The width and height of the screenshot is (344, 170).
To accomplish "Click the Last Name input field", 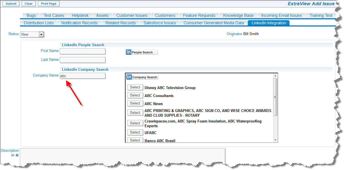I will pos(82,60).
